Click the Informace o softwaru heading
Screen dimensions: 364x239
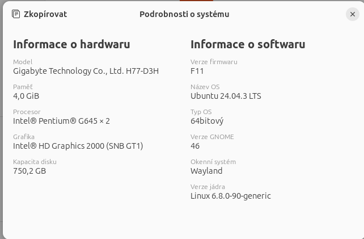click(248, 44)
